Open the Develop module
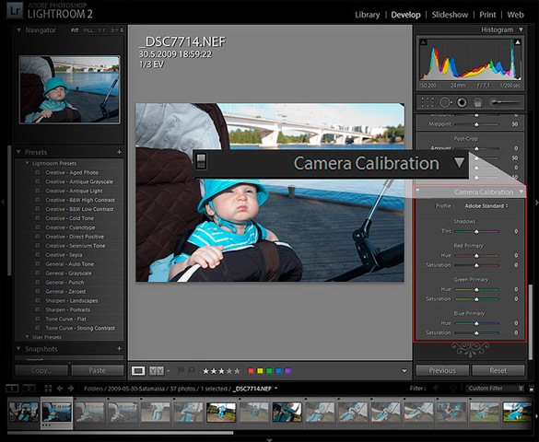Screen dimensions: 539x442 click(405, 15)
